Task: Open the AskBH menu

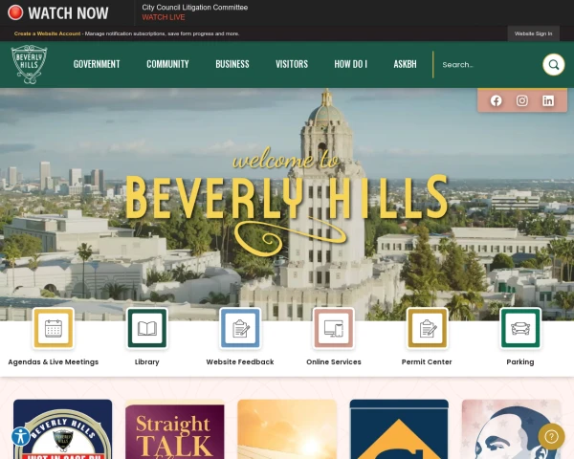Action: click(405, 64)
